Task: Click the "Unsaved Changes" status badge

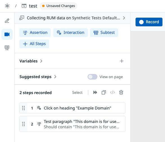Action: click(58, 6)
